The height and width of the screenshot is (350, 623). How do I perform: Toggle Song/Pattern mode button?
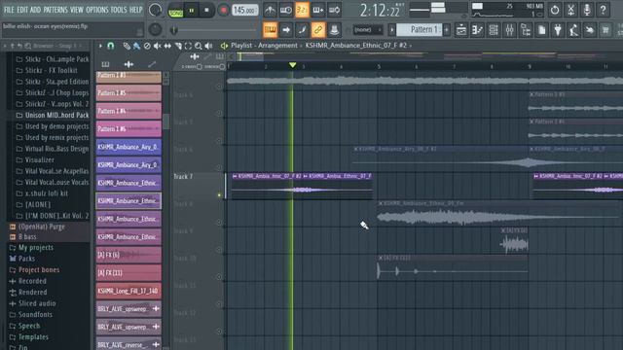175,11
